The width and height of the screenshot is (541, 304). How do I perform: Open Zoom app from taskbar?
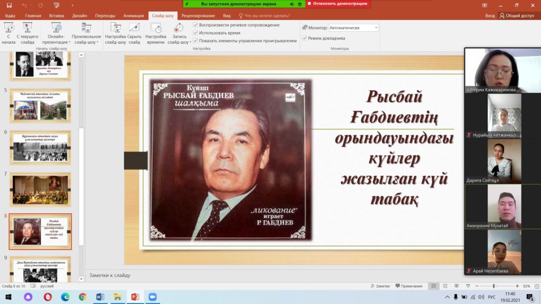pyautogui.click(x=153, y=297)
